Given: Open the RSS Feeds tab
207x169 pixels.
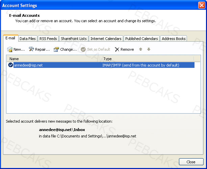Looking at the screenshot, I should [48, 39].
